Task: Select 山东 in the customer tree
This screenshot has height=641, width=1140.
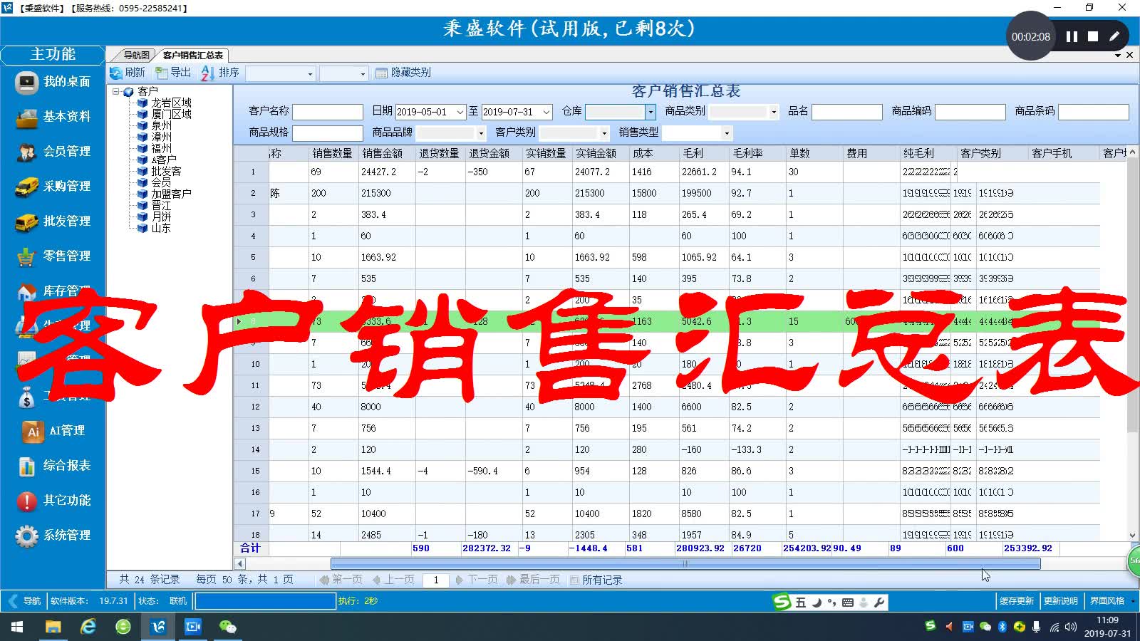Action: click(161, 228)
